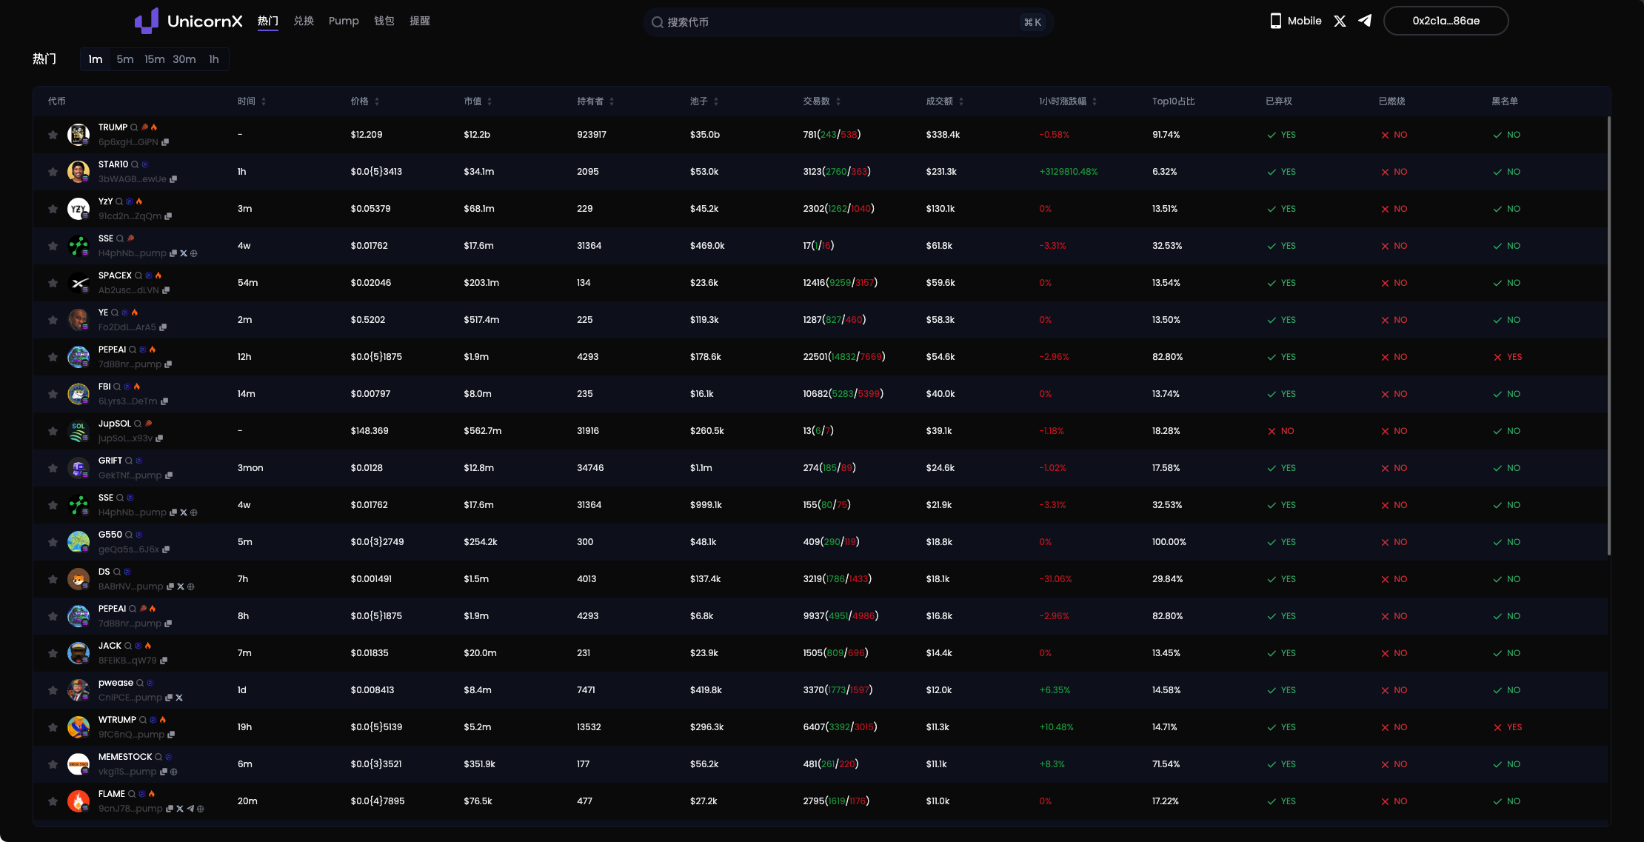The height and width of the screenshot is (842, 1644).
Task: Sort by 持有者 using its sort arrows
Action: point(612,101)
